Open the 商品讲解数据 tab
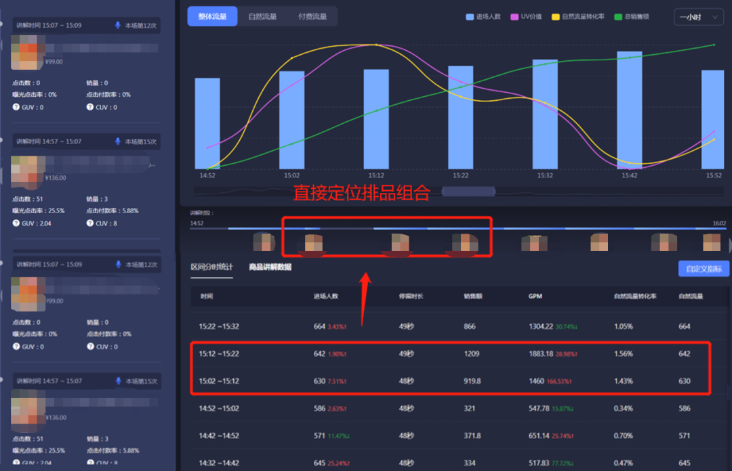 pyautogui.click(x=270, y=267)
